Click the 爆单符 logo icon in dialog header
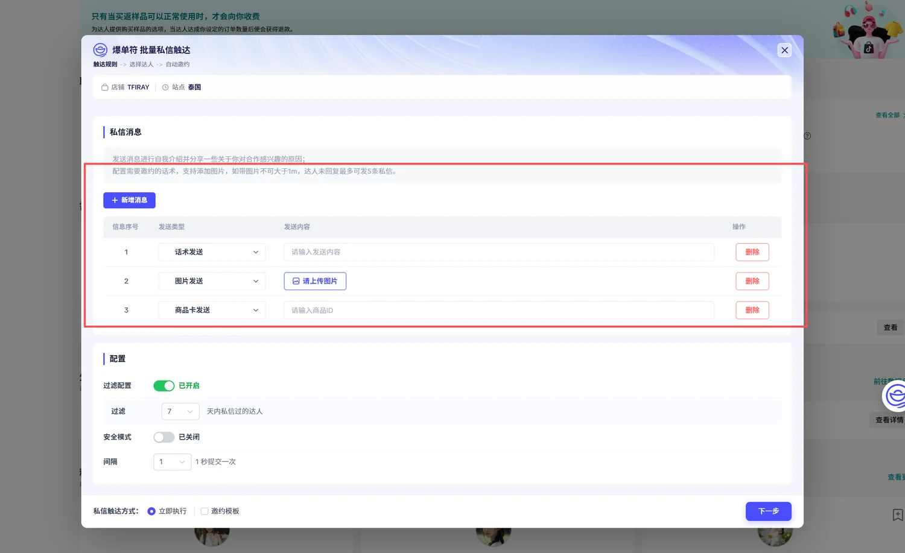Image resolution: width=905 pixels, height=553 pixels. point(100,50)
